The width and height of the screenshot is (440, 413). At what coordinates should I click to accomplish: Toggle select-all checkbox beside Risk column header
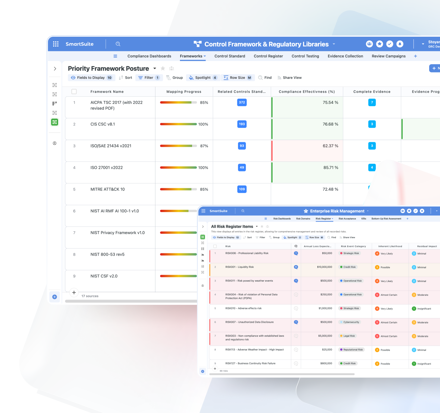coord(215,246)
